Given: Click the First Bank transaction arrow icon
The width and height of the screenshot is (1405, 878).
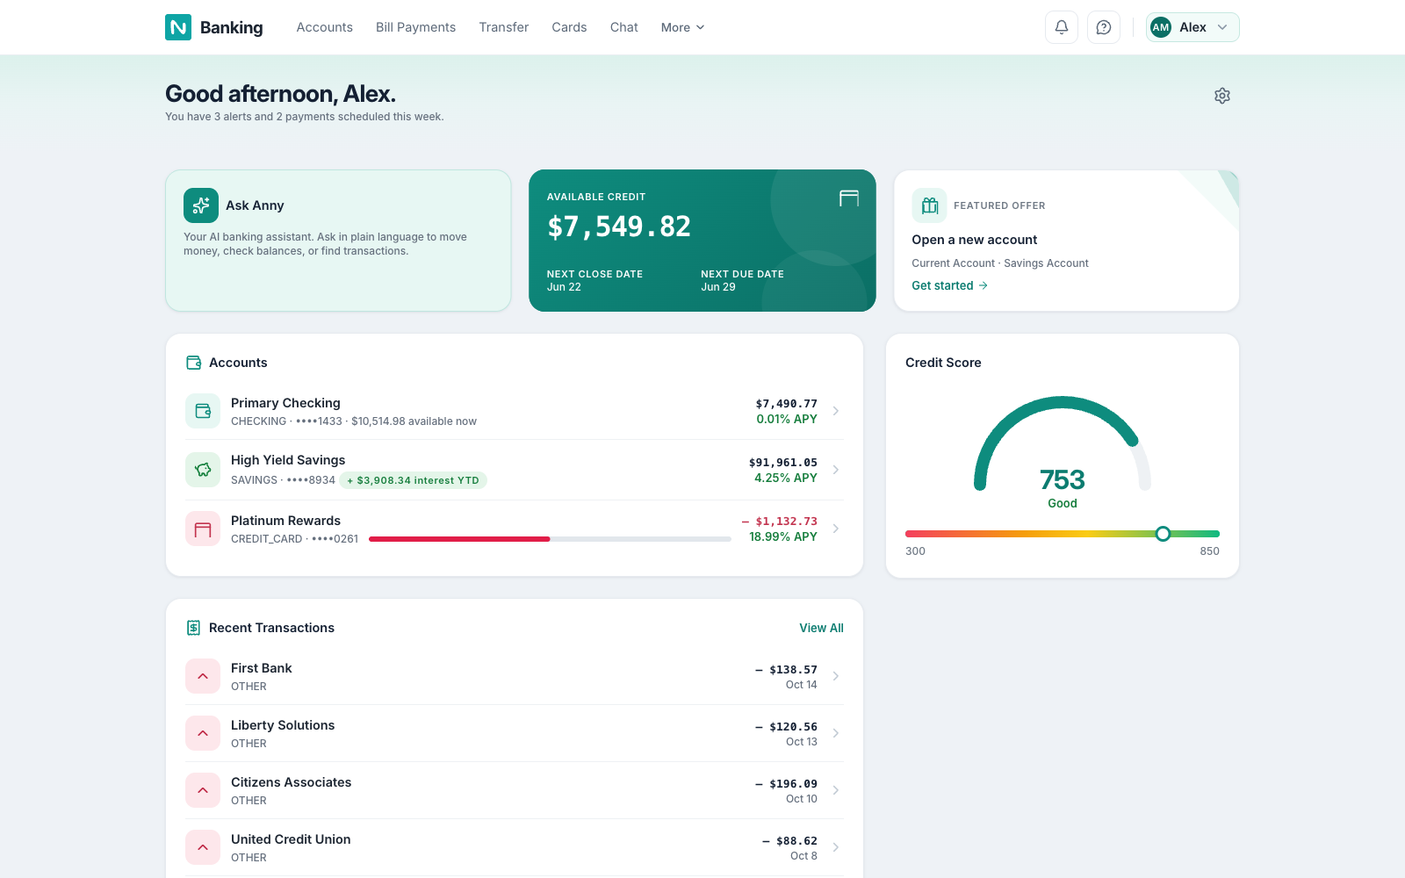Looking at the screenshot, I should click(x=203, y=676).
